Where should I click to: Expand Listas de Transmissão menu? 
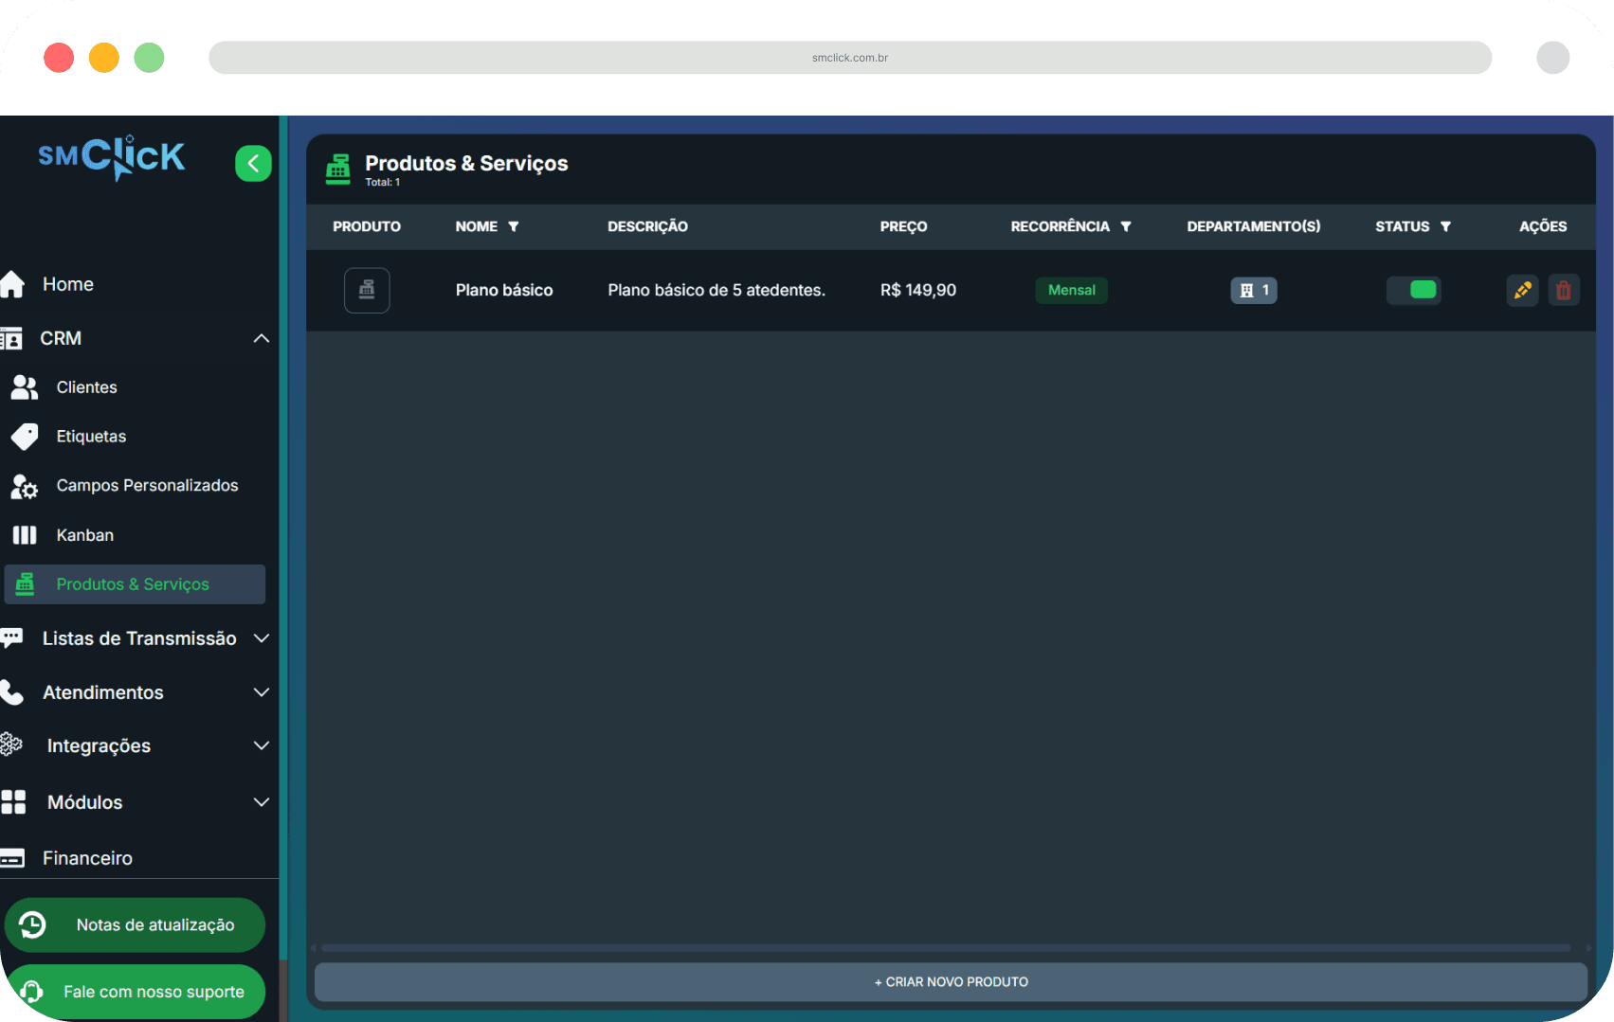pyautogui.click(x=261, y=638)
